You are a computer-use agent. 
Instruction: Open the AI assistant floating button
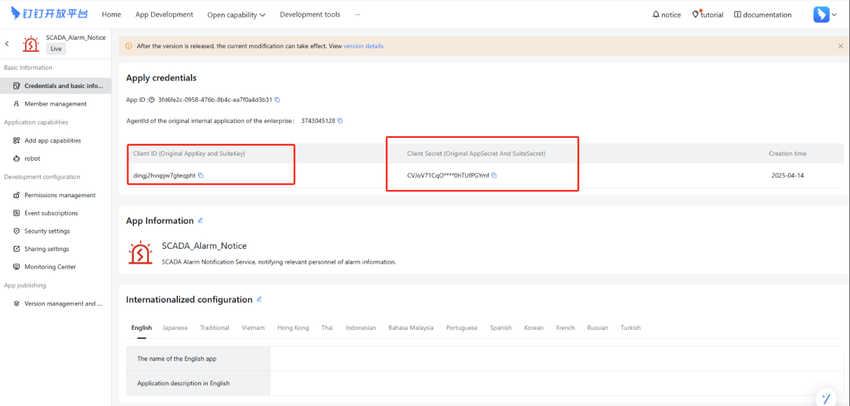(826, 398)
